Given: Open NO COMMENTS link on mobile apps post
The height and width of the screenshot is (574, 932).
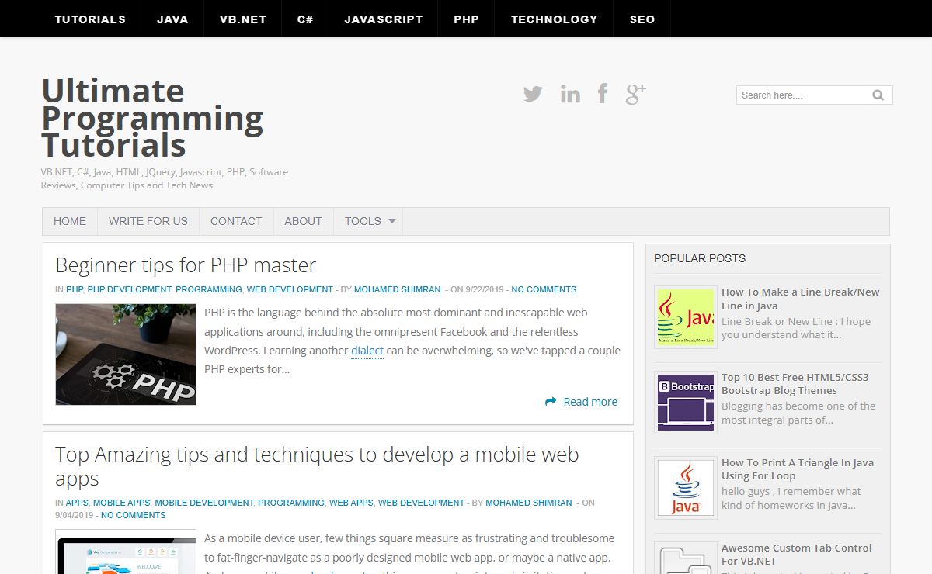Looking at the screenshot, I should tap(133, 515).
